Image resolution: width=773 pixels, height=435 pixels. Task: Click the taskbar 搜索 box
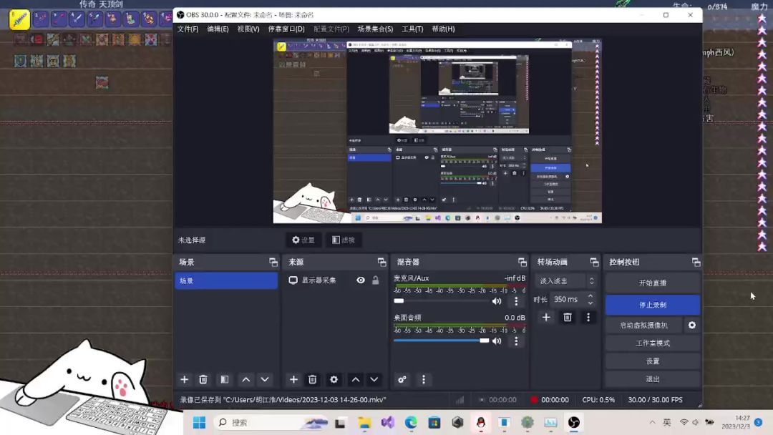click(x=272, y=423)
